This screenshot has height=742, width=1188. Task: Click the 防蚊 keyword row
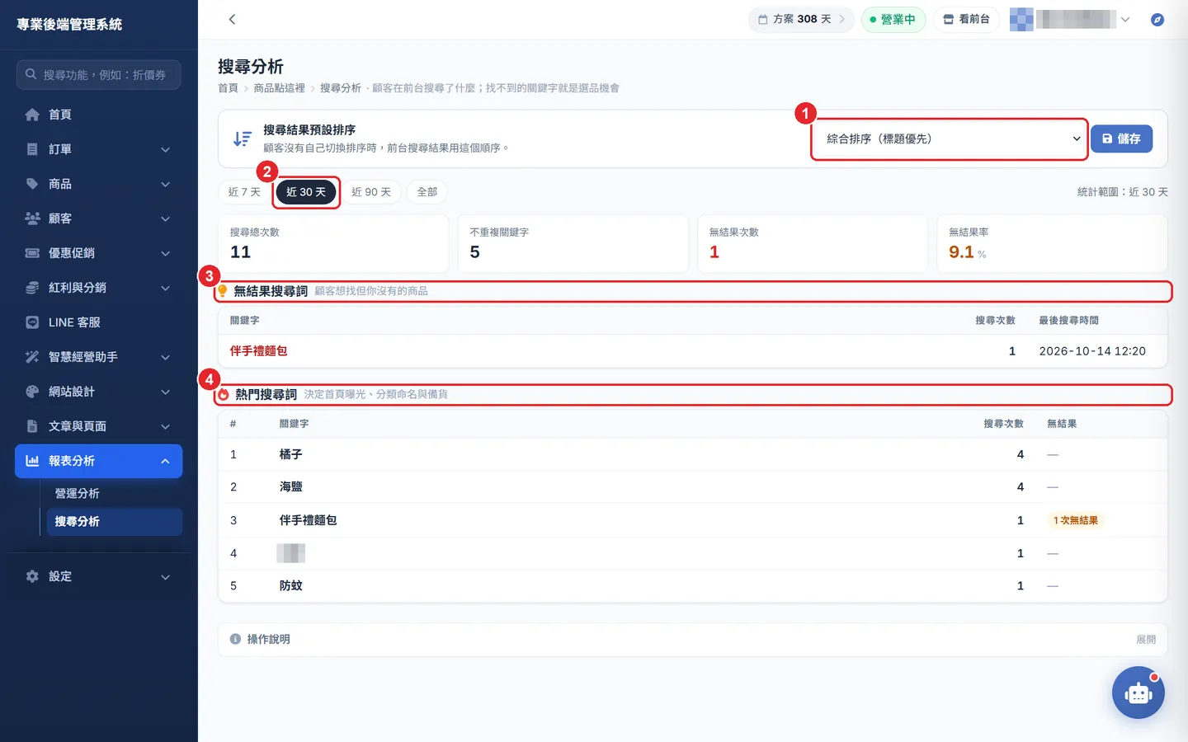693,586
